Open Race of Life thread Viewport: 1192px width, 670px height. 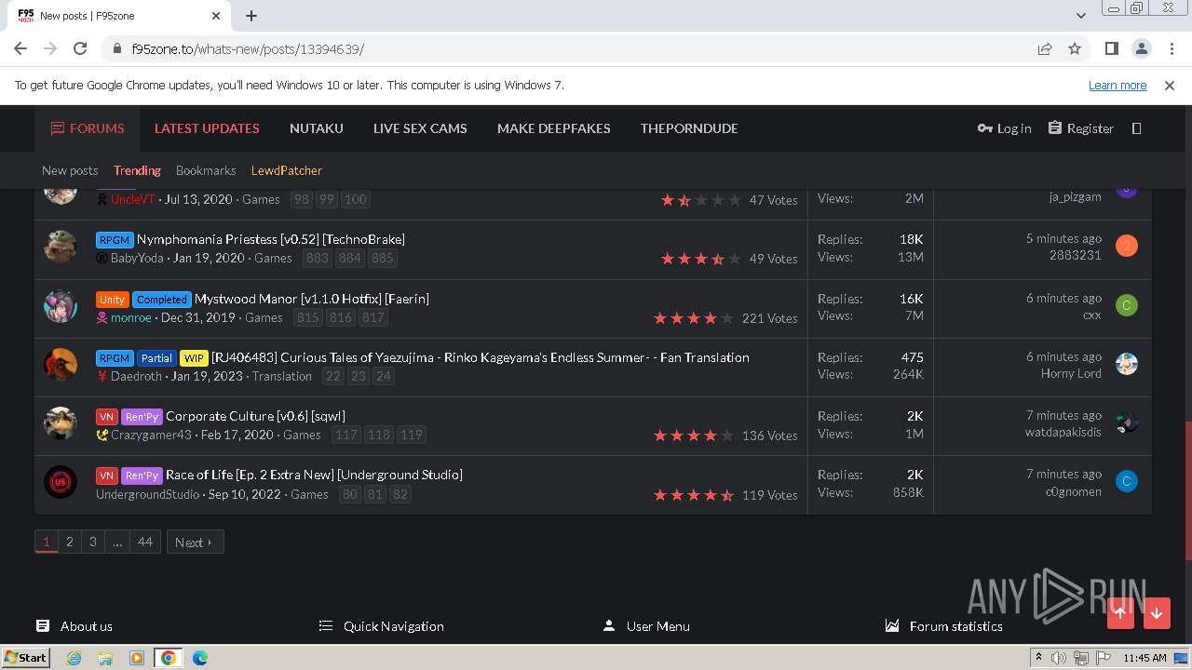(x=314, y=475)
